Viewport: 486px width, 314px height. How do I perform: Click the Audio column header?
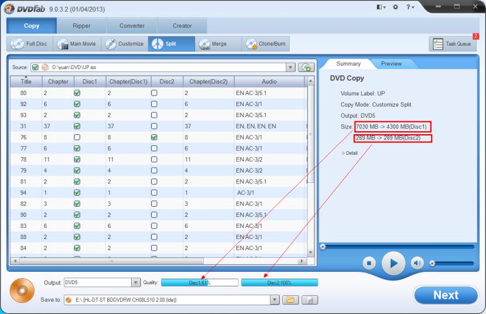click(x=269, y=81)
